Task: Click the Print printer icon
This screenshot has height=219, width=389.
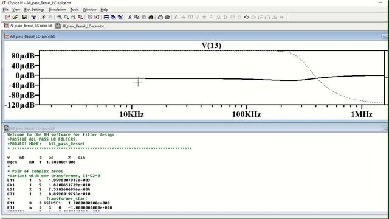Action: coord(167,17)
